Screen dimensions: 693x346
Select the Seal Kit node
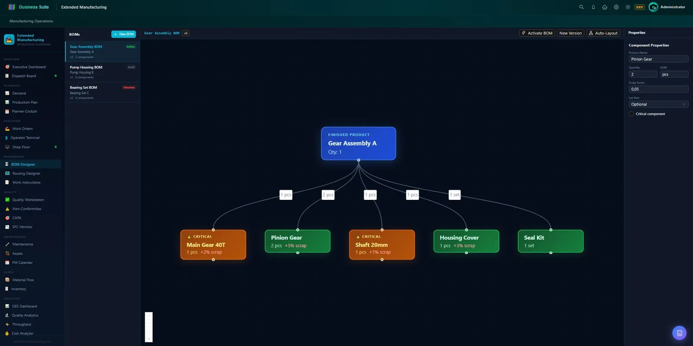(x=551, y=241)
